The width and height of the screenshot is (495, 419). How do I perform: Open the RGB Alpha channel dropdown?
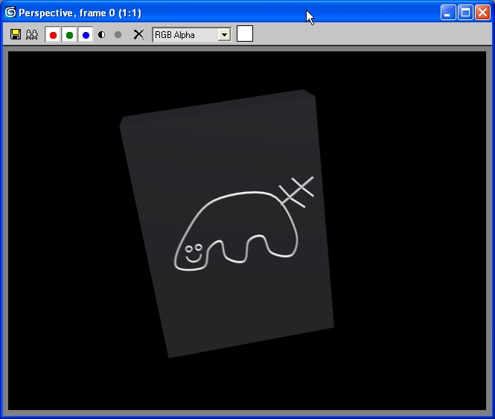185,35
